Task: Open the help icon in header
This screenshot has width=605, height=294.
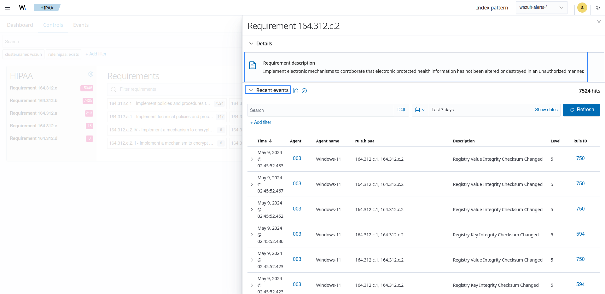Action: (x=597, y=8)
